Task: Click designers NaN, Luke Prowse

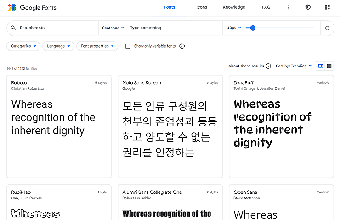Action: point(27,198)
